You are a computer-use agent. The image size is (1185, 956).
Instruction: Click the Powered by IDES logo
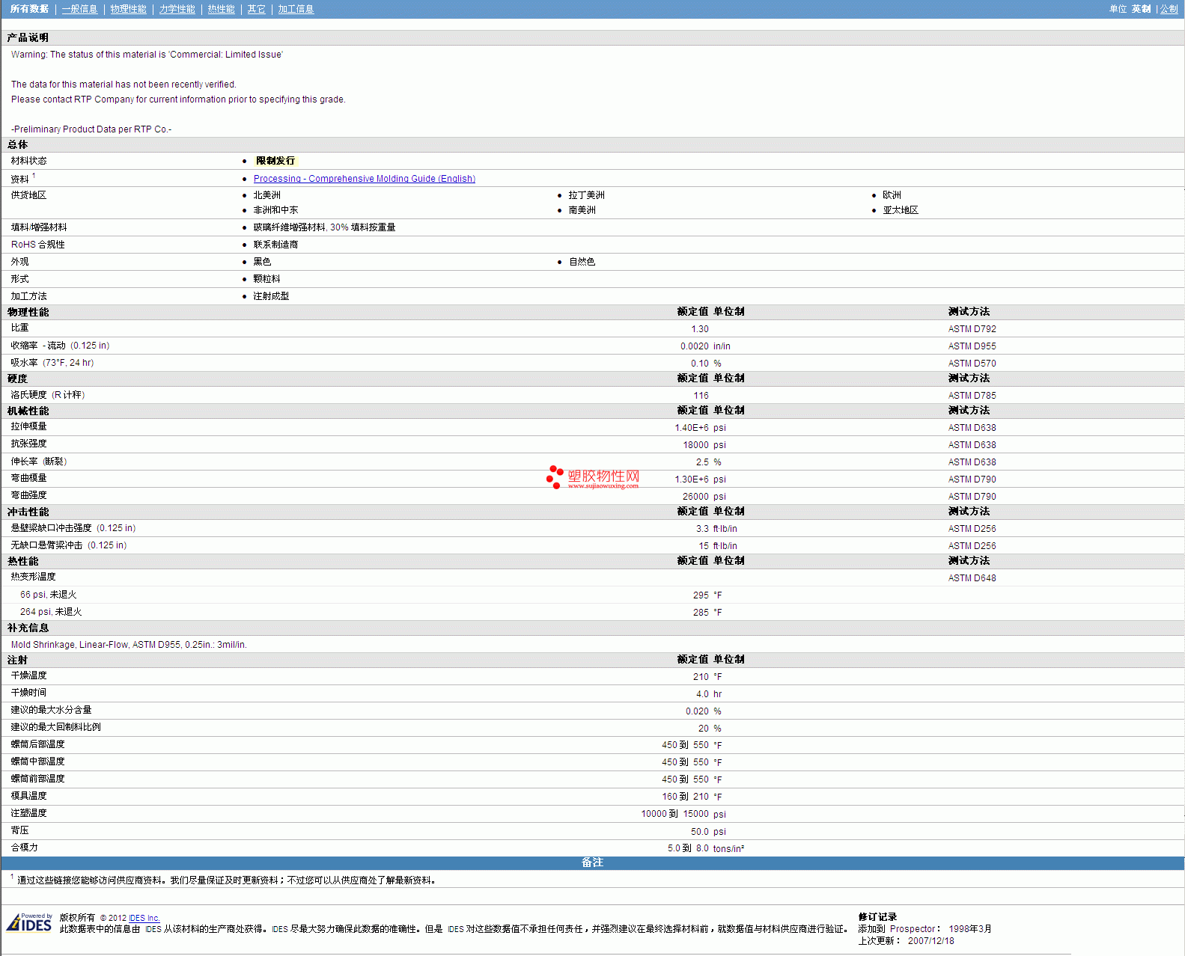tap(30, 923)
